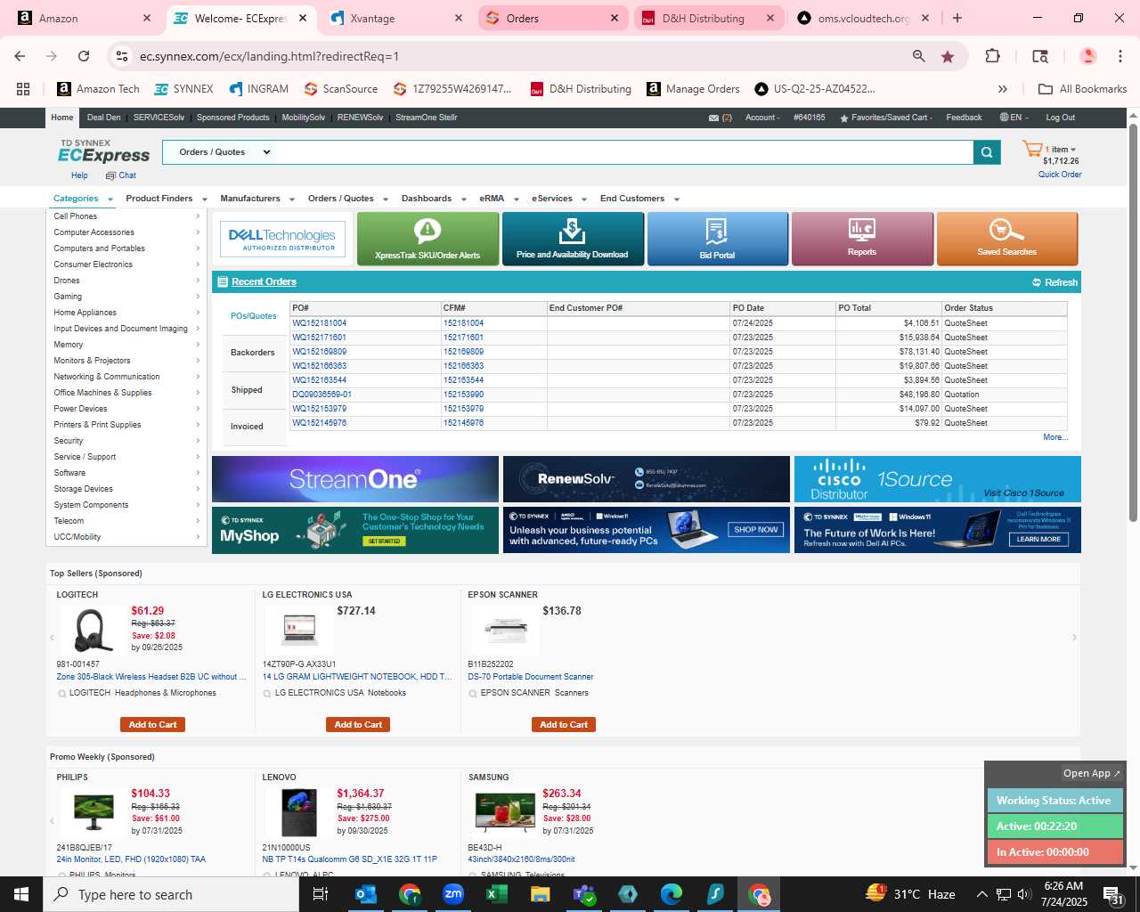
Task: Click the Open App button in status widget
Action: point(1092,773)
